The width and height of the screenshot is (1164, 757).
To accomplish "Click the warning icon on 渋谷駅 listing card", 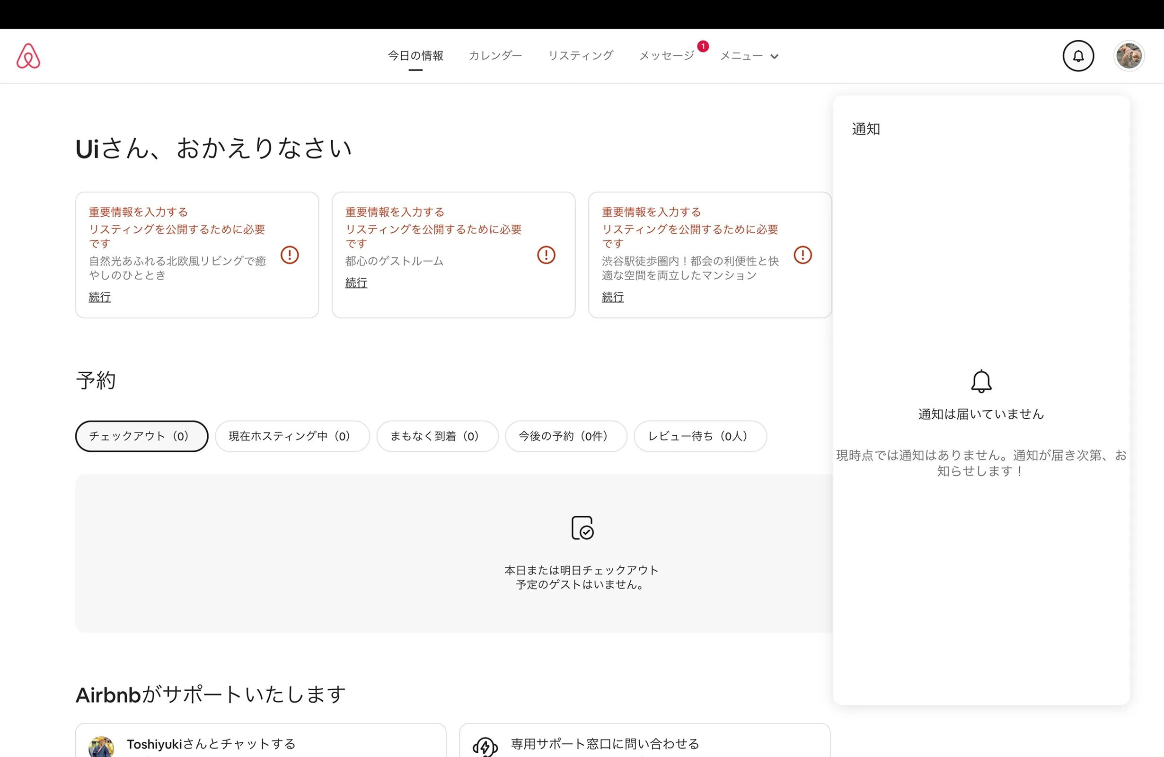I will point(802,255).
